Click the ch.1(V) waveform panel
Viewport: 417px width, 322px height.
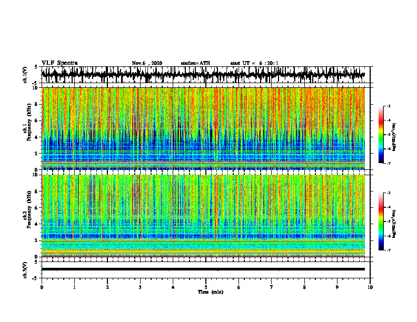pos(206,75)
